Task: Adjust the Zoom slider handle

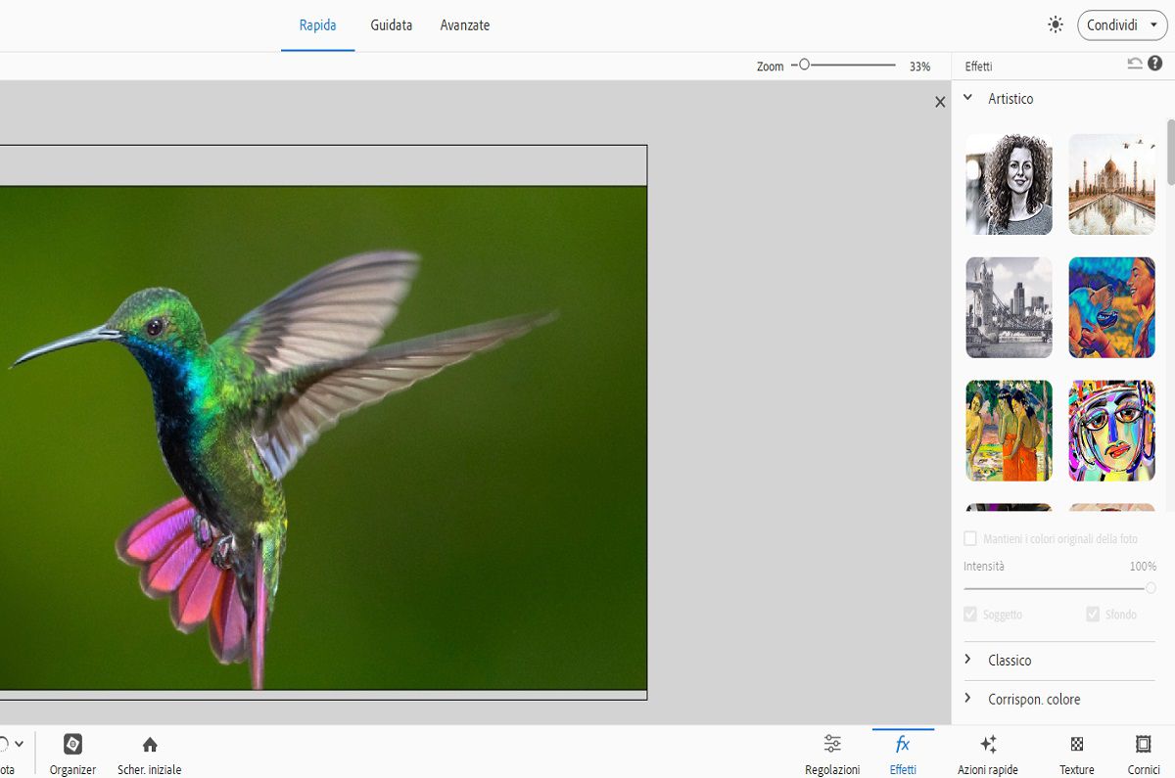Action: pos(804,65)
